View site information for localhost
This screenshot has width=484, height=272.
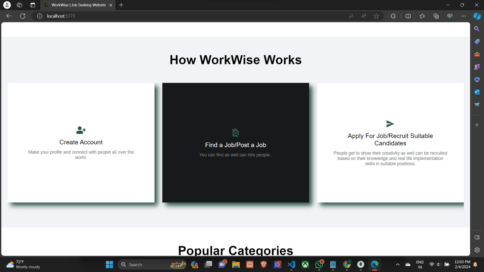[40, 16]
